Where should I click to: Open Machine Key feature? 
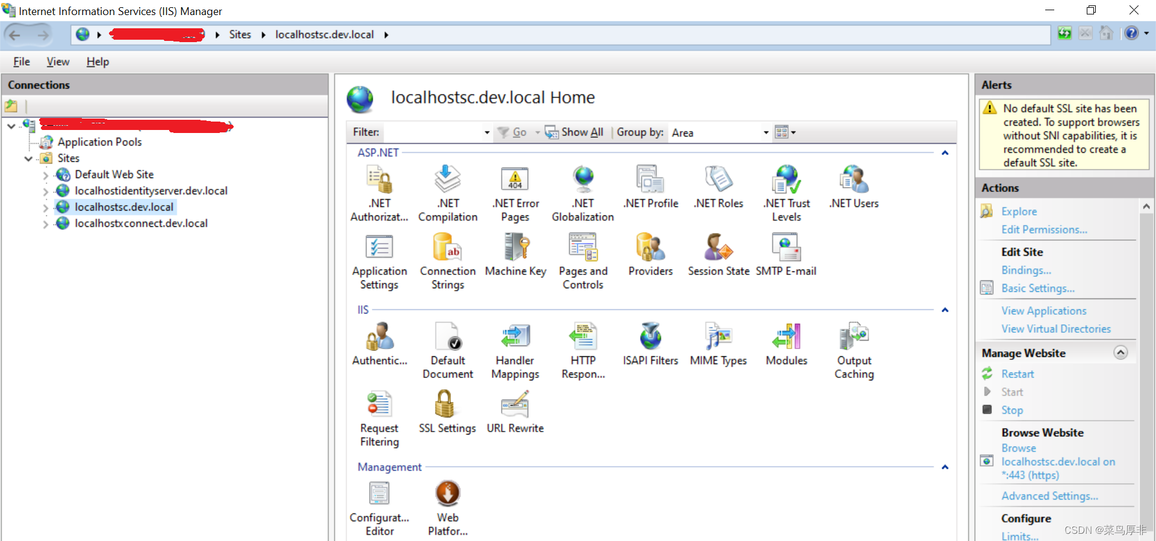515,255
